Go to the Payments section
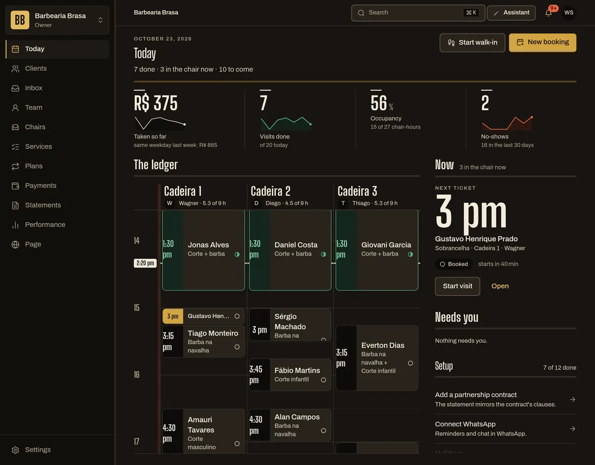 [x=57, y=186]
